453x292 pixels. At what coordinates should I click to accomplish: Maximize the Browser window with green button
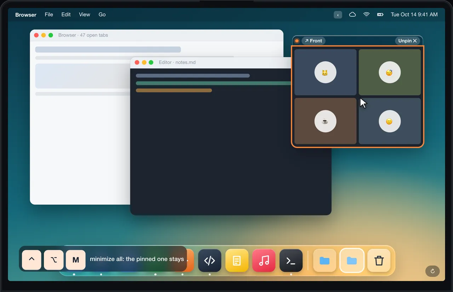tap(51, 35)
